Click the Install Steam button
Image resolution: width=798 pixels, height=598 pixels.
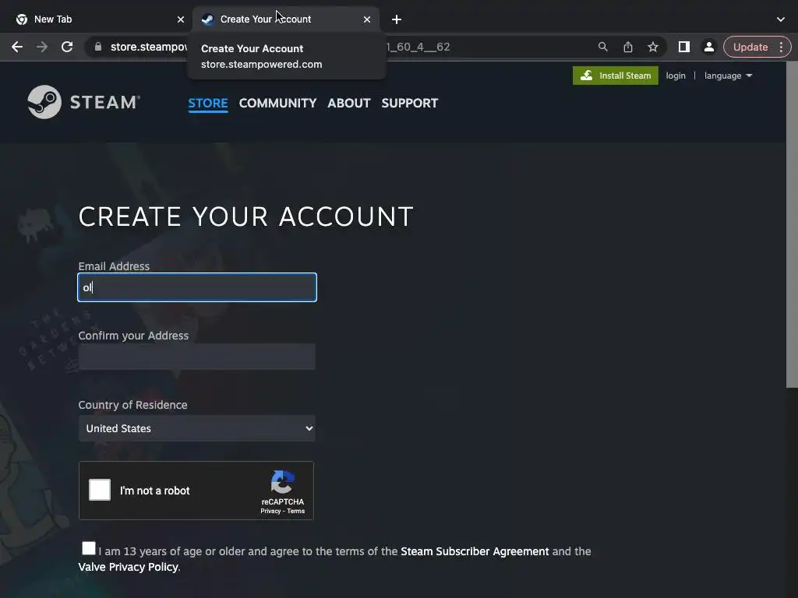click(616, 76)
